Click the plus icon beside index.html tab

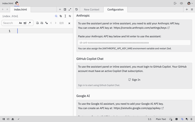coord(60,9)
